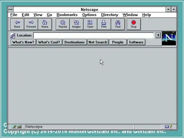Open the File menu
Image resolution: width=184 pixels, height=138 pixels.
(x=14, y=15)
